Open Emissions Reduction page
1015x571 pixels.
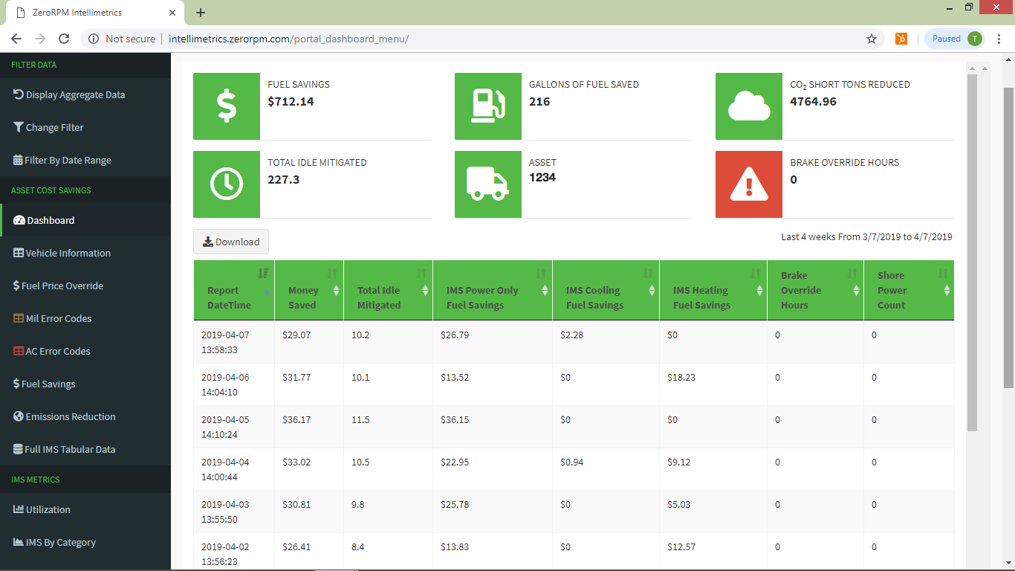pos(64,416)
